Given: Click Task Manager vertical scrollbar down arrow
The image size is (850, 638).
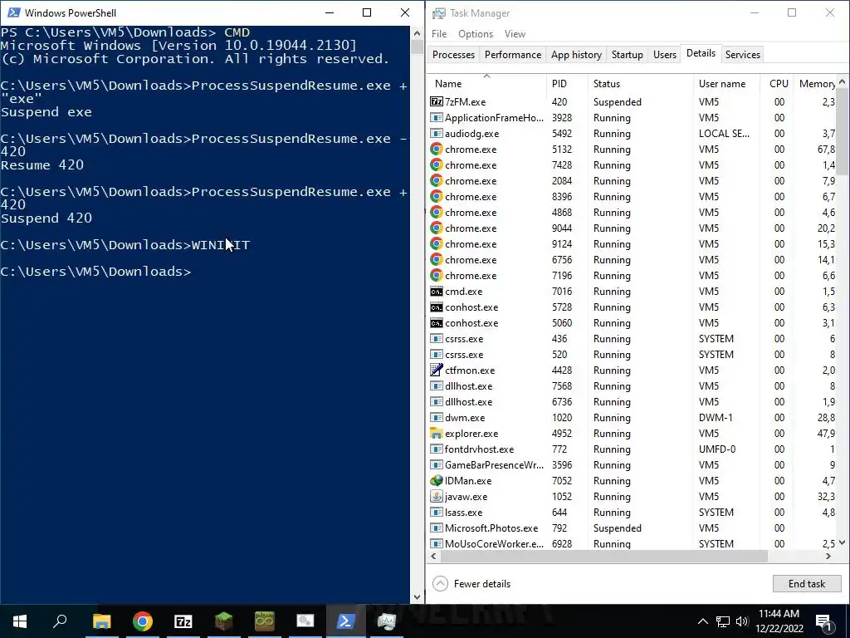Looking at the screenshot, I should coord(842,542).
